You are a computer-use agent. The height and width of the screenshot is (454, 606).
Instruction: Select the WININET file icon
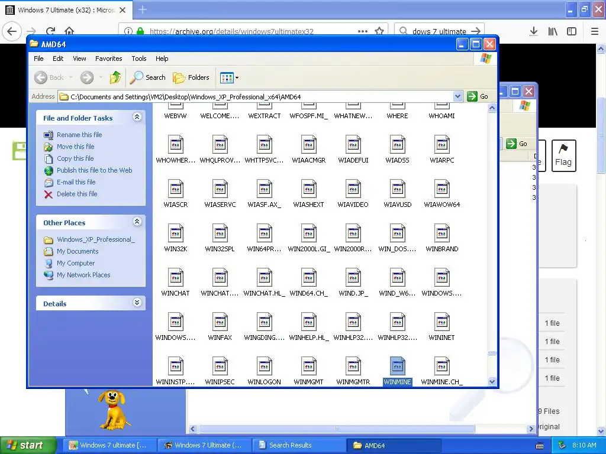coord(441,322)
